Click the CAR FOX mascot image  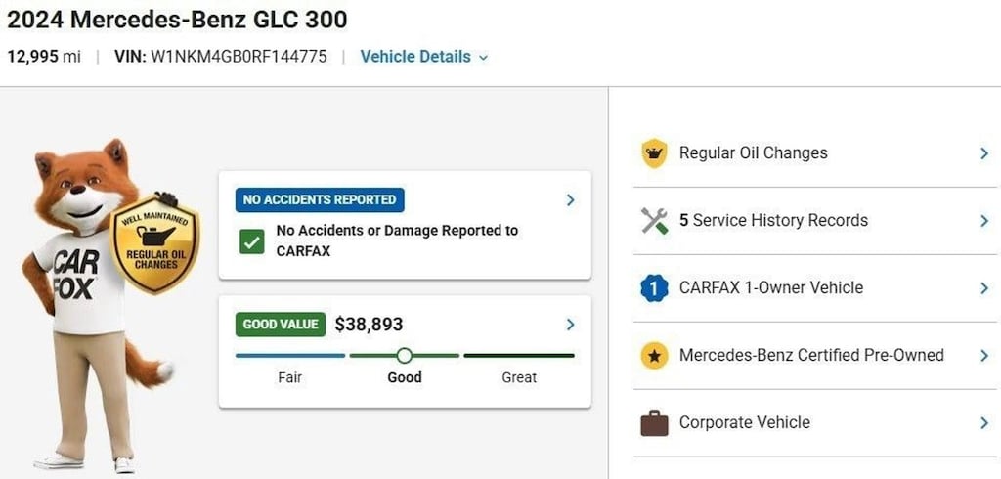(98, 305)
